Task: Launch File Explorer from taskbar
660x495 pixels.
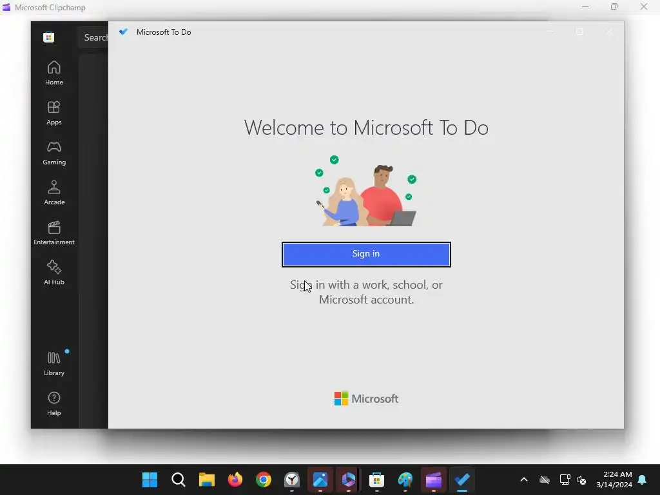Action: point(207,480)
